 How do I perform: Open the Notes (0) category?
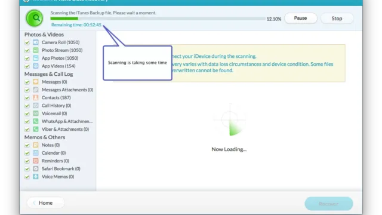pyautogui.click(x=51, y=145)
